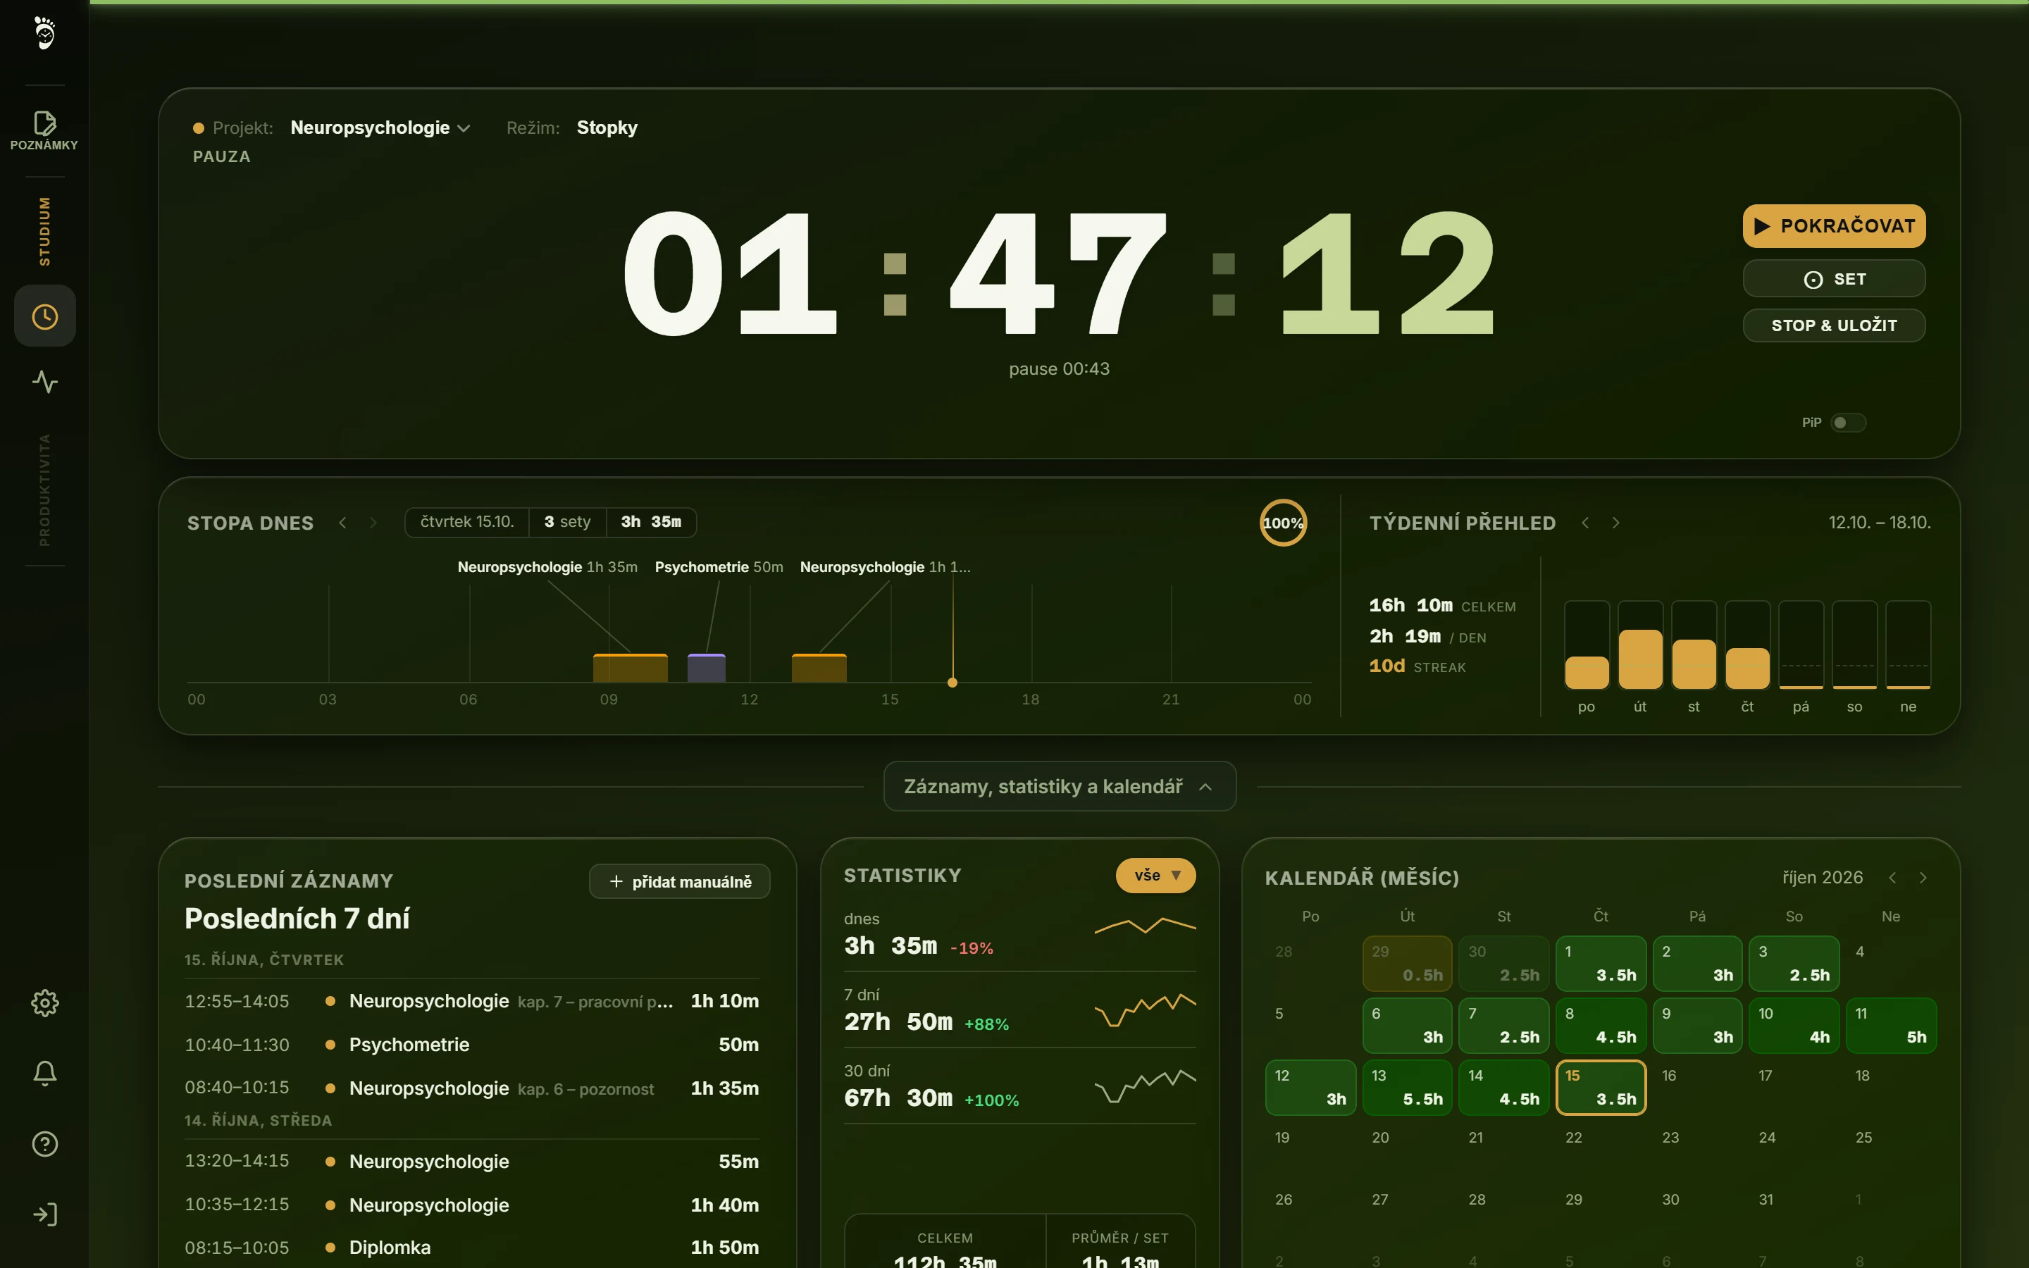2029x1268 pixels.
Task: Open the Poznámky notes icon
Action: [x=44, y=130]
